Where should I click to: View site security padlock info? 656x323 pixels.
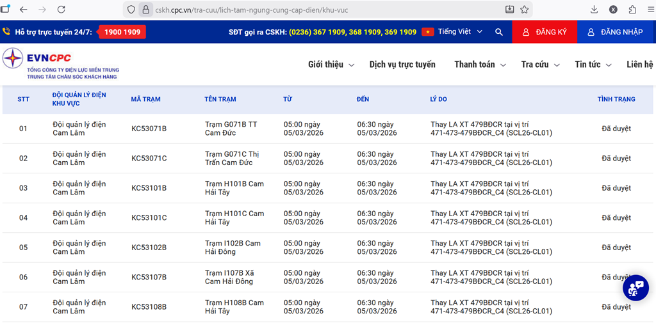point(145,10)
